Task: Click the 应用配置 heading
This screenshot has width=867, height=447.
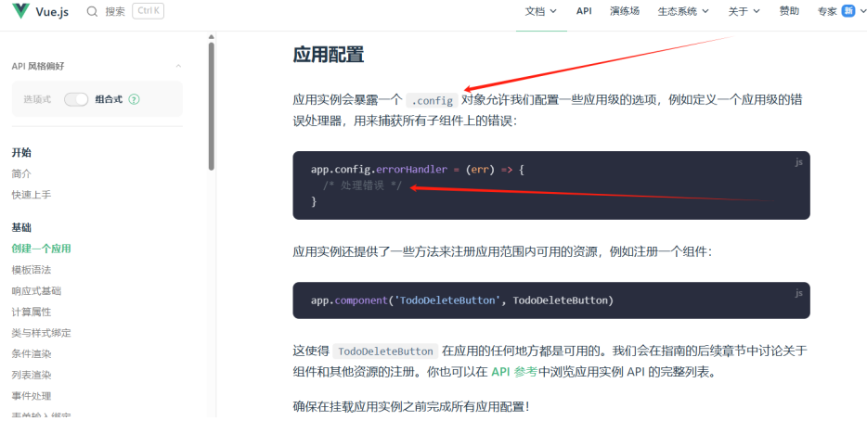Action: coord(329,55)
